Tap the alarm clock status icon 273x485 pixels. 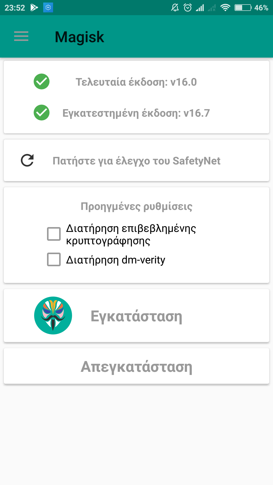tap(188, 8)
